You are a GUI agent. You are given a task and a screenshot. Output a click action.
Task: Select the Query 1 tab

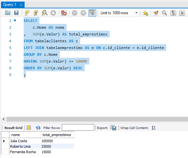[x=10, y=5]
